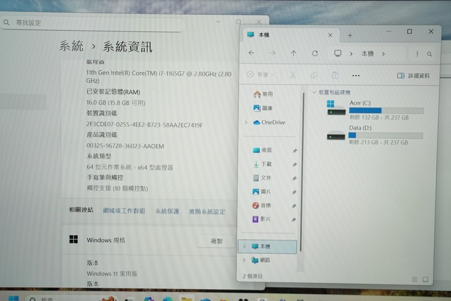Select 網路 Network in sidebar
The width and height of the screenshot is (451, 301).
[x=261, y=260]
